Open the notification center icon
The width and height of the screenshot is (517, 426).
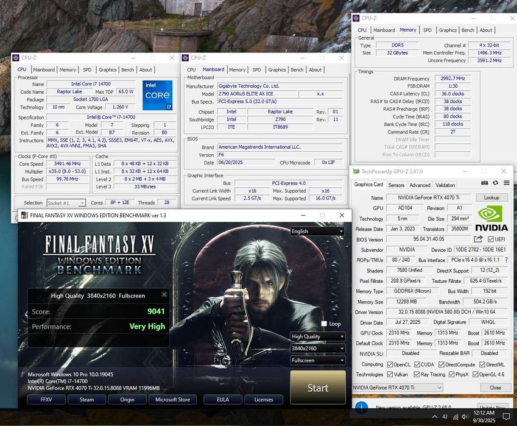(506, 416)
